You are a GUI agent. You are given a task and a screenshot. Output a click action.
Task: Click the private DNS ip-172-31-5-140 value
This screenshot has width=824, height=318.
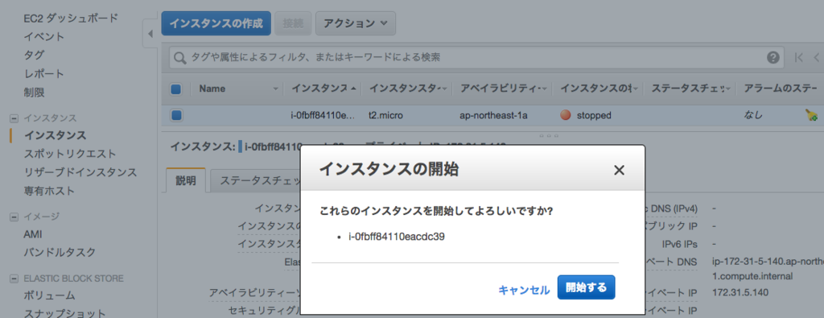[x=768, y=269]
